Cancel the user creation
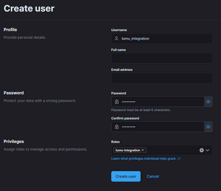This screenshot has height=191, width=221. tap(153, 176)
